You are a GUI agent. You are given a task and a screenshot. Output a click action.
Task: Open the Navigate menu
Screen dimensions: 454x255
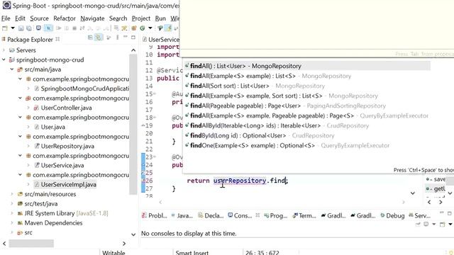[92, 18]
